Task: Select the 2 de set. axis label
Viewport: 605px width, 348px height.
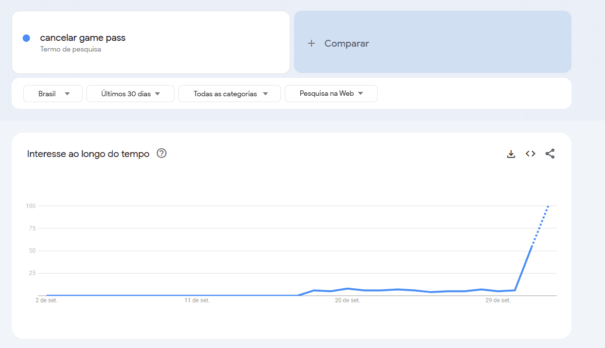Action: click(46, 301)
